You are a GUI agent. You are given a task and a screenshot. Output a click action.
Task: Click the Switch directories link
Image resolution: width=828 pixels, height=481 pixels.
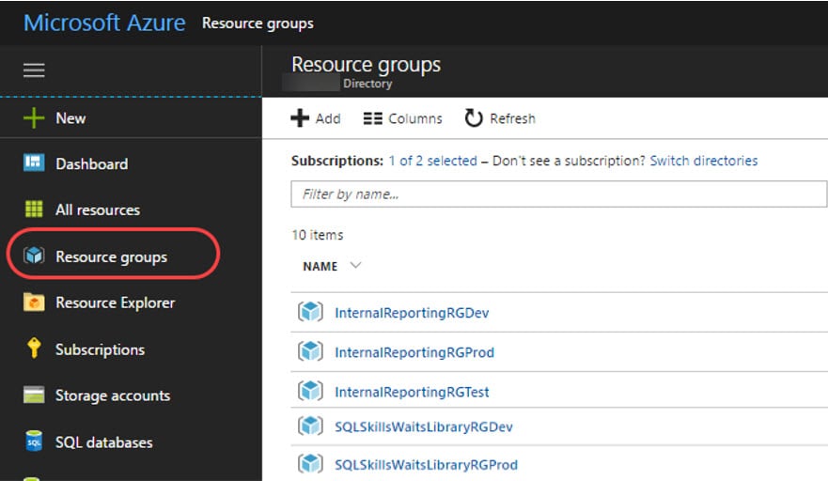[x=703, y=161]
